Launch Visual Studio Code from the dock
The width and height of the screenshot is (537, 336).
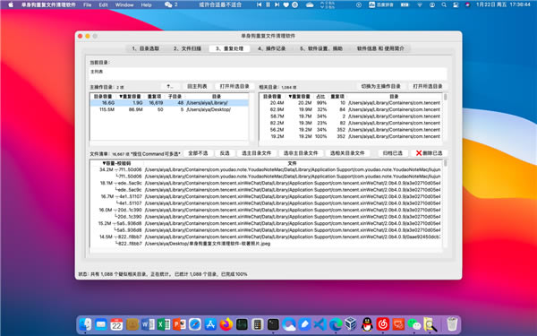tap(320, 324)
